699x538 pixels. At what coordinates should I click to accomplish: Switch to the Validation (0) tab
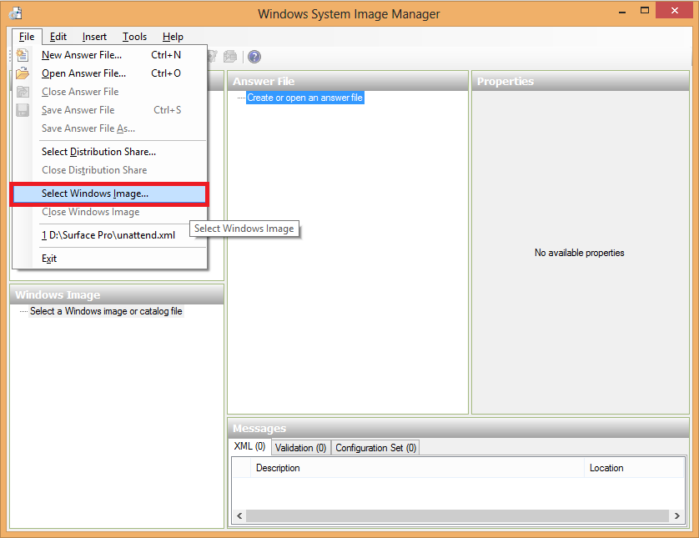[301, 448]
